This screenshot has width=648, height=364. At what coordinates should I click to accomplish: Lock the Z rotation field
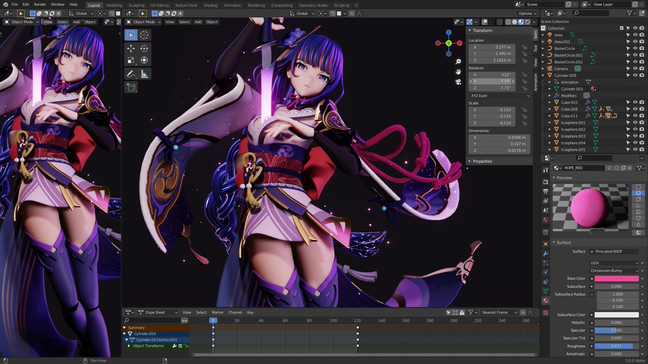pos(524,88)
